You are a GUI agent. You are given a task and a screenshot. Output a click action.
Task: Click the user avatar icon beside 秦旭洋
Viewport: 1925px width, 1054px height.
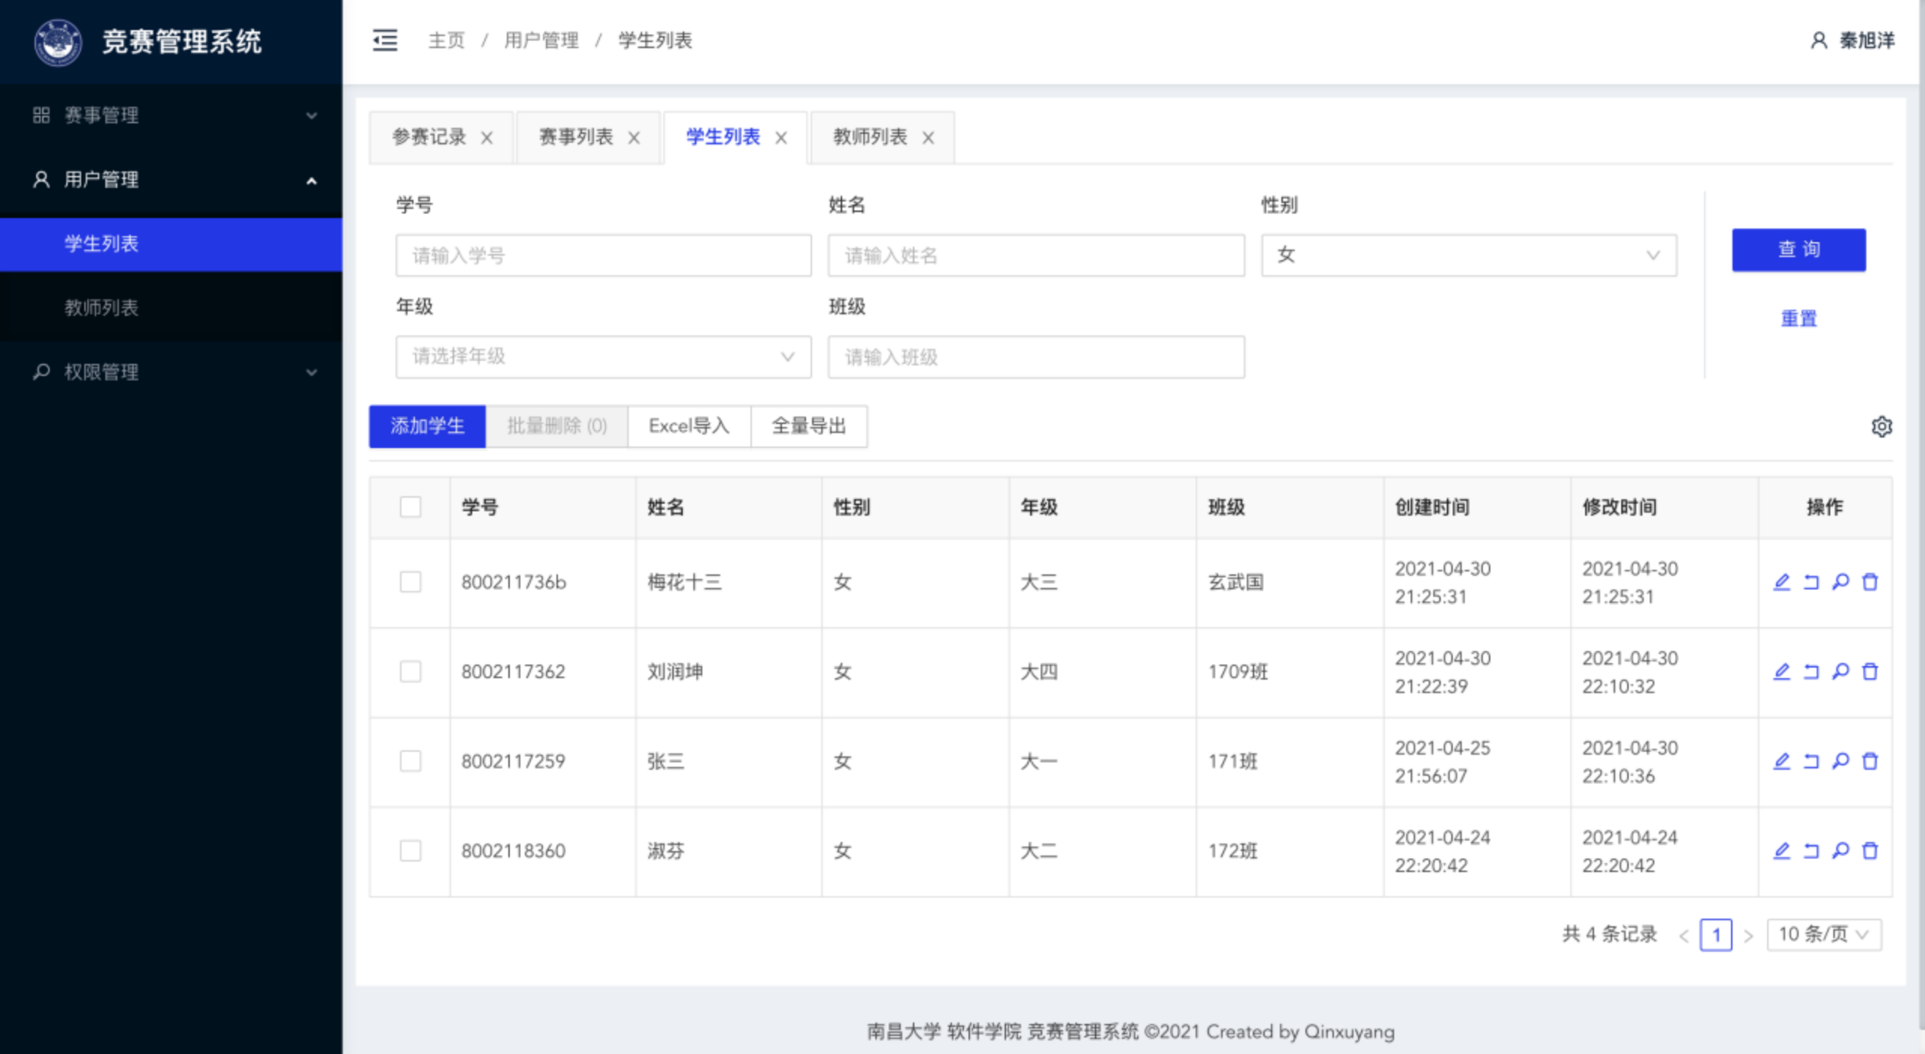1818,41
